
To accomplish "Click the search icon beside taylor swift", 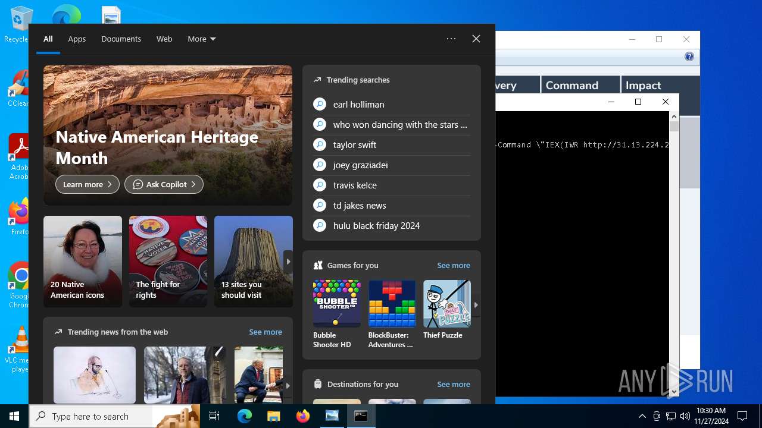I will point(320,144).
